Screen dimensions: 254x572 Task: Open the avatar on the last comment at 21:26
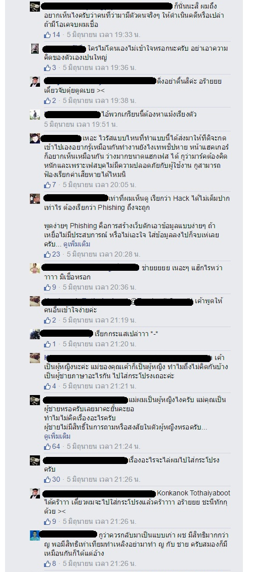tap(35, 535)
